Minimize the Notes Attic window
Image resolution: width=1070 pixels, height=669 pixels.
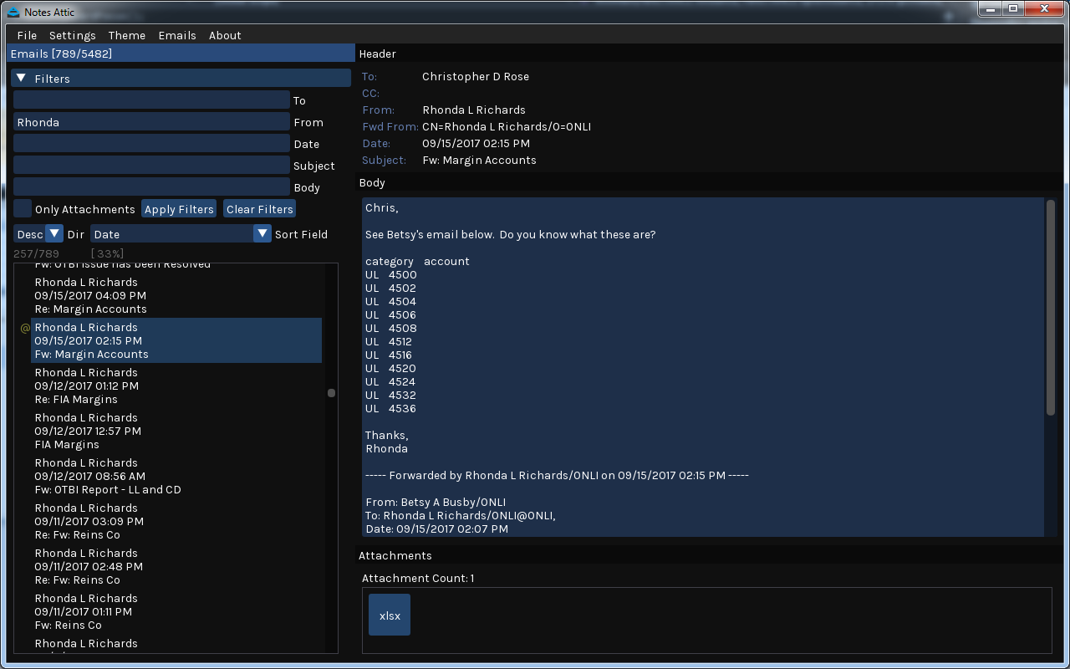[990, 8]
